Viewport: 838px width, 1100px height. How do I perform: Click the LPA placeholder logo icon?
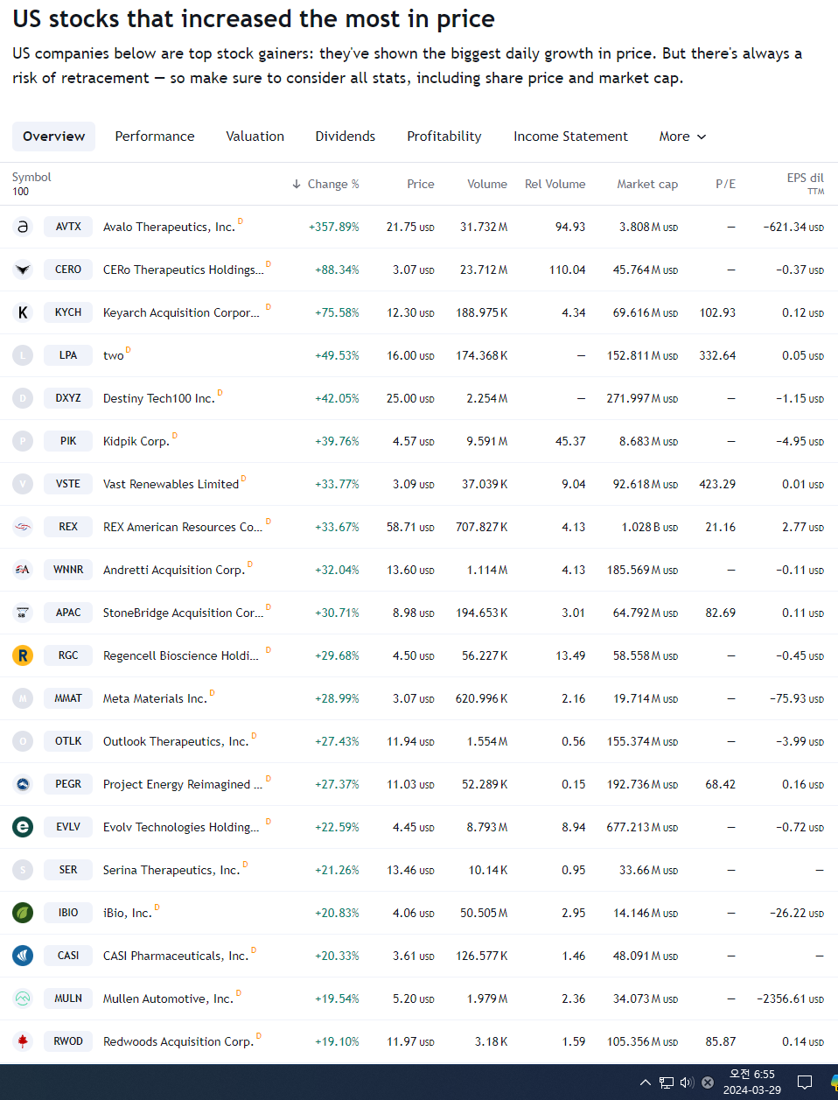coord(23,355)
